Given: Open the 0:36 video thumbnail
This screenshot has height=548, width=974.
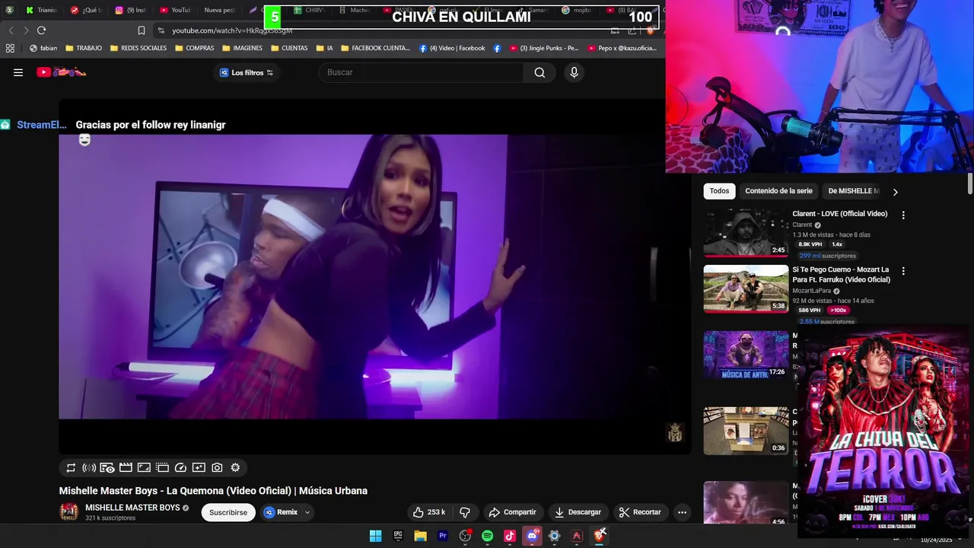Looking at the screenshot, I should pos(746,431).
